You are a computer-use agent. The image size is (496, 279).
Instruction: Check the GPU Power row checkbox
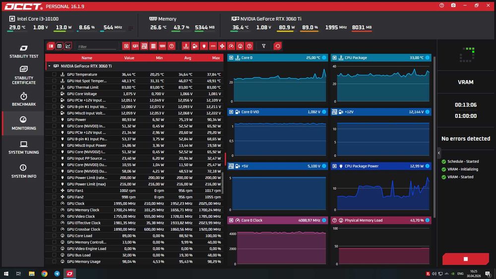pos(54,119)
